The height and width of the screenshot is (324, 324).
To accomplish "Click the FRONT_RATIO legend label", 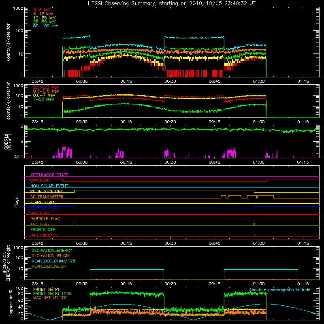I will 46,290.
